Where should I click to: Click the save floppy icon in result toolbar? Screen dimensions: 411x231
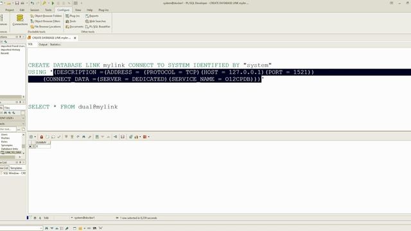pyautogui.click(x=123, y=137)
